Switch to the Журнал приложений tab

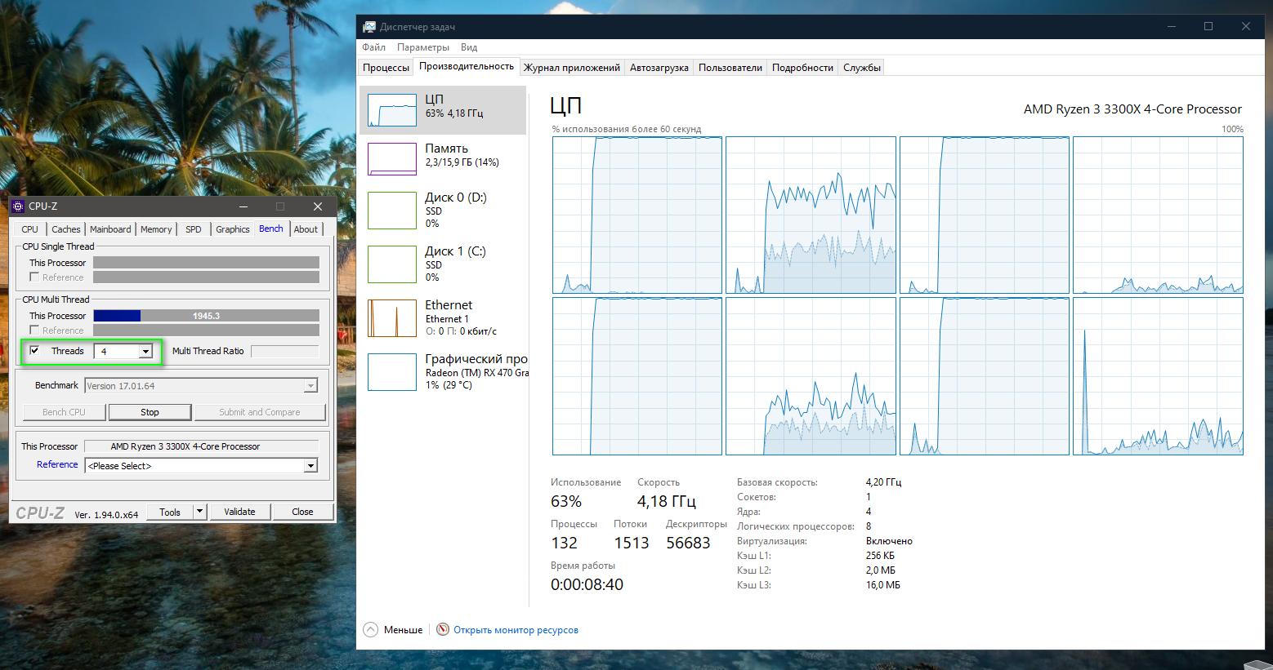572,68
